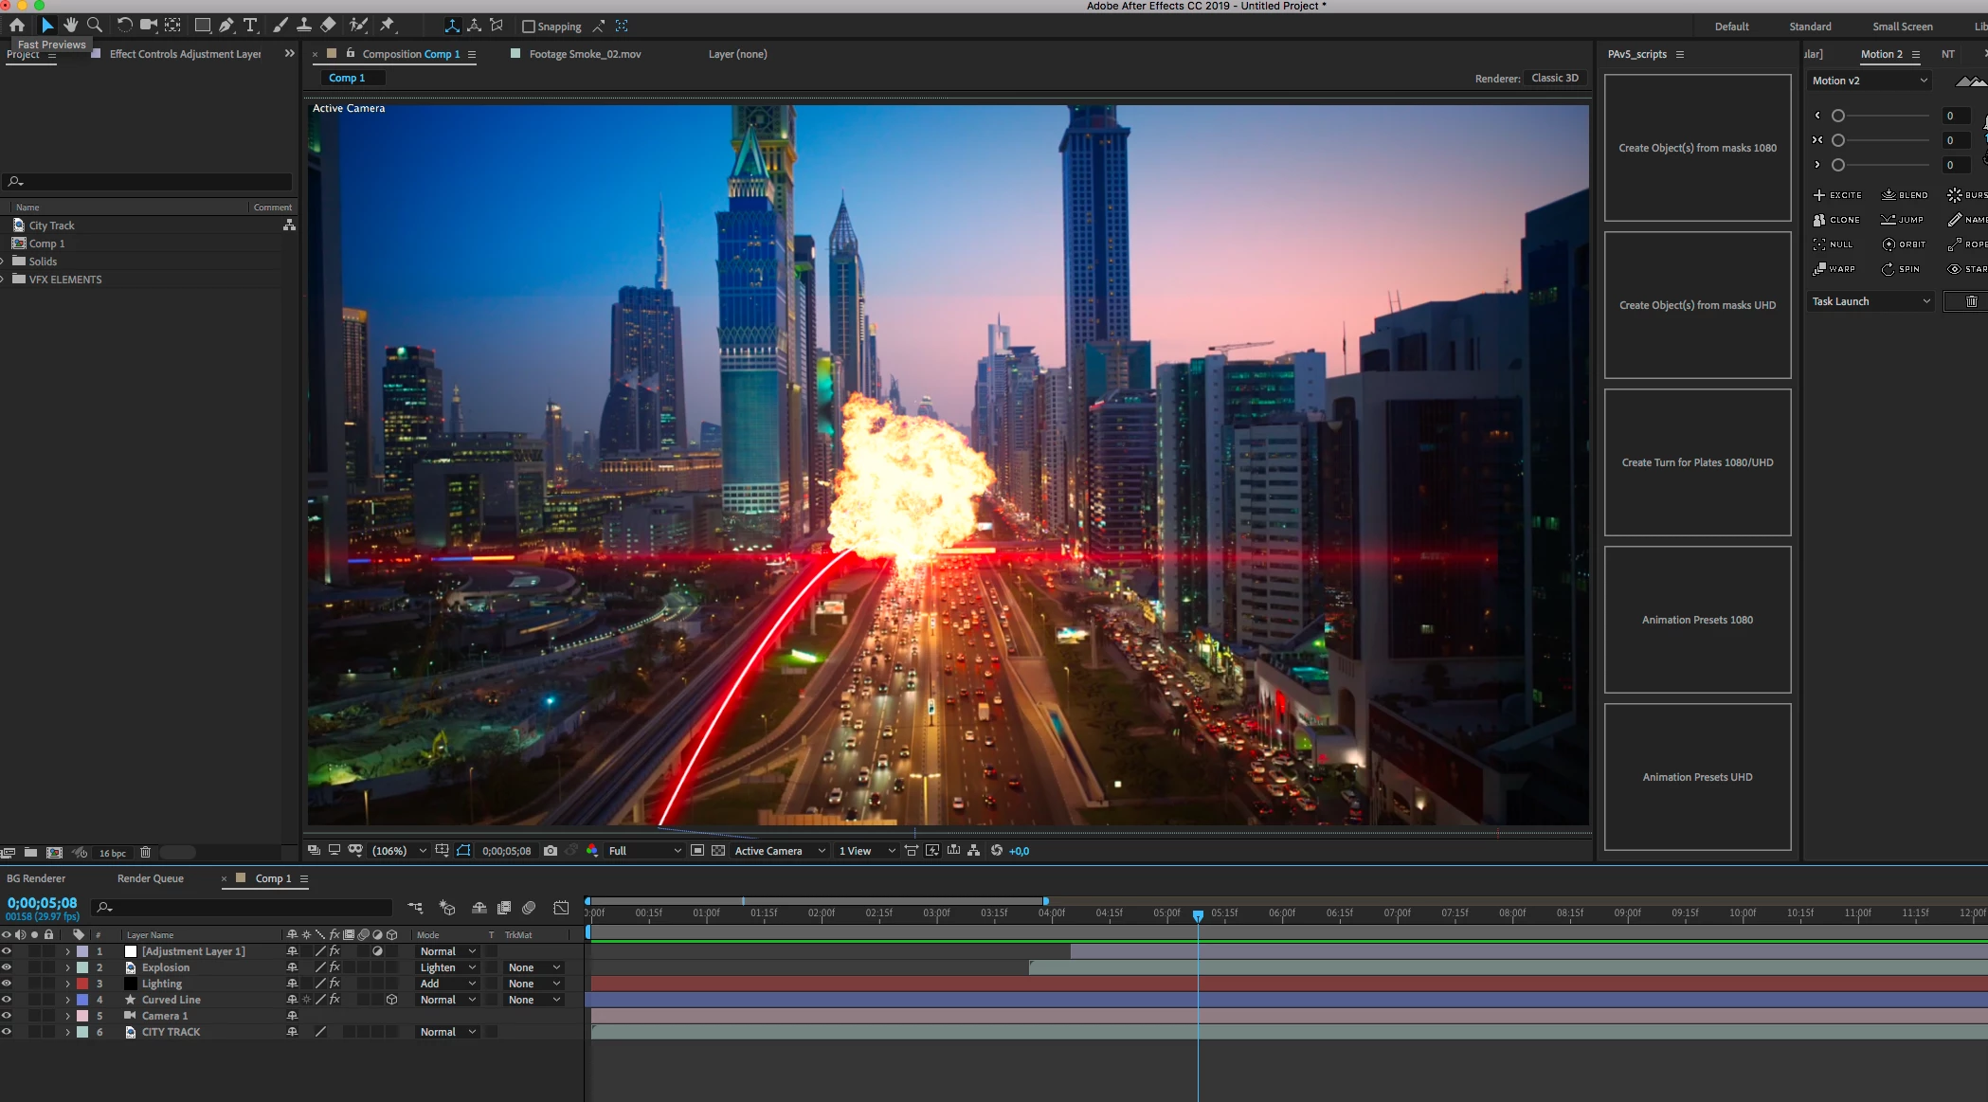Expand the Curved Line layer properties
This screenshot has width=1988, height=1102.
click(x=67, y=1000)
